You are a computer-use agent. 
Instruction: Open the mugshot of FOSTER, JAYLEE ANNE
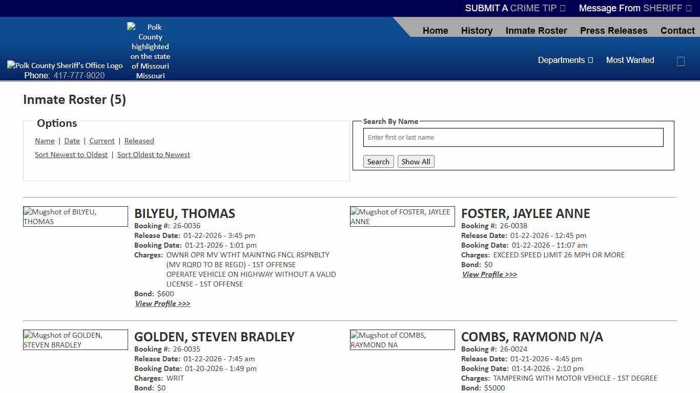pos(402,216)
